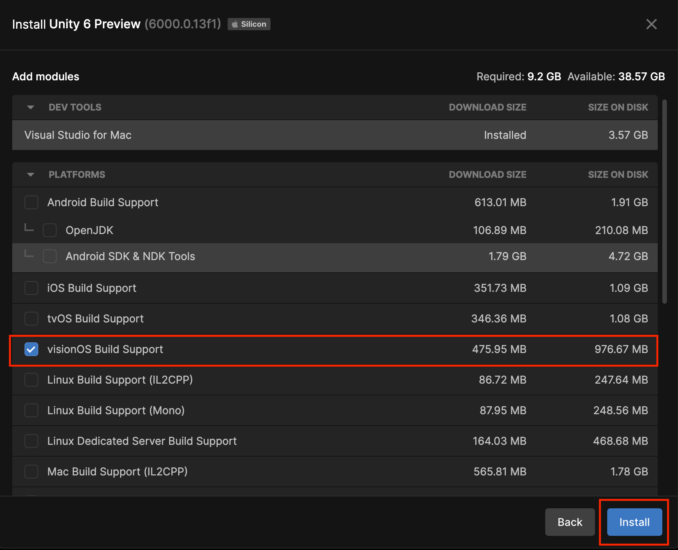Image resolution: width=678 pixels, height=550 pixels.
Task: Click Linux Dedicated Server Build Support label
Action: 142,441
